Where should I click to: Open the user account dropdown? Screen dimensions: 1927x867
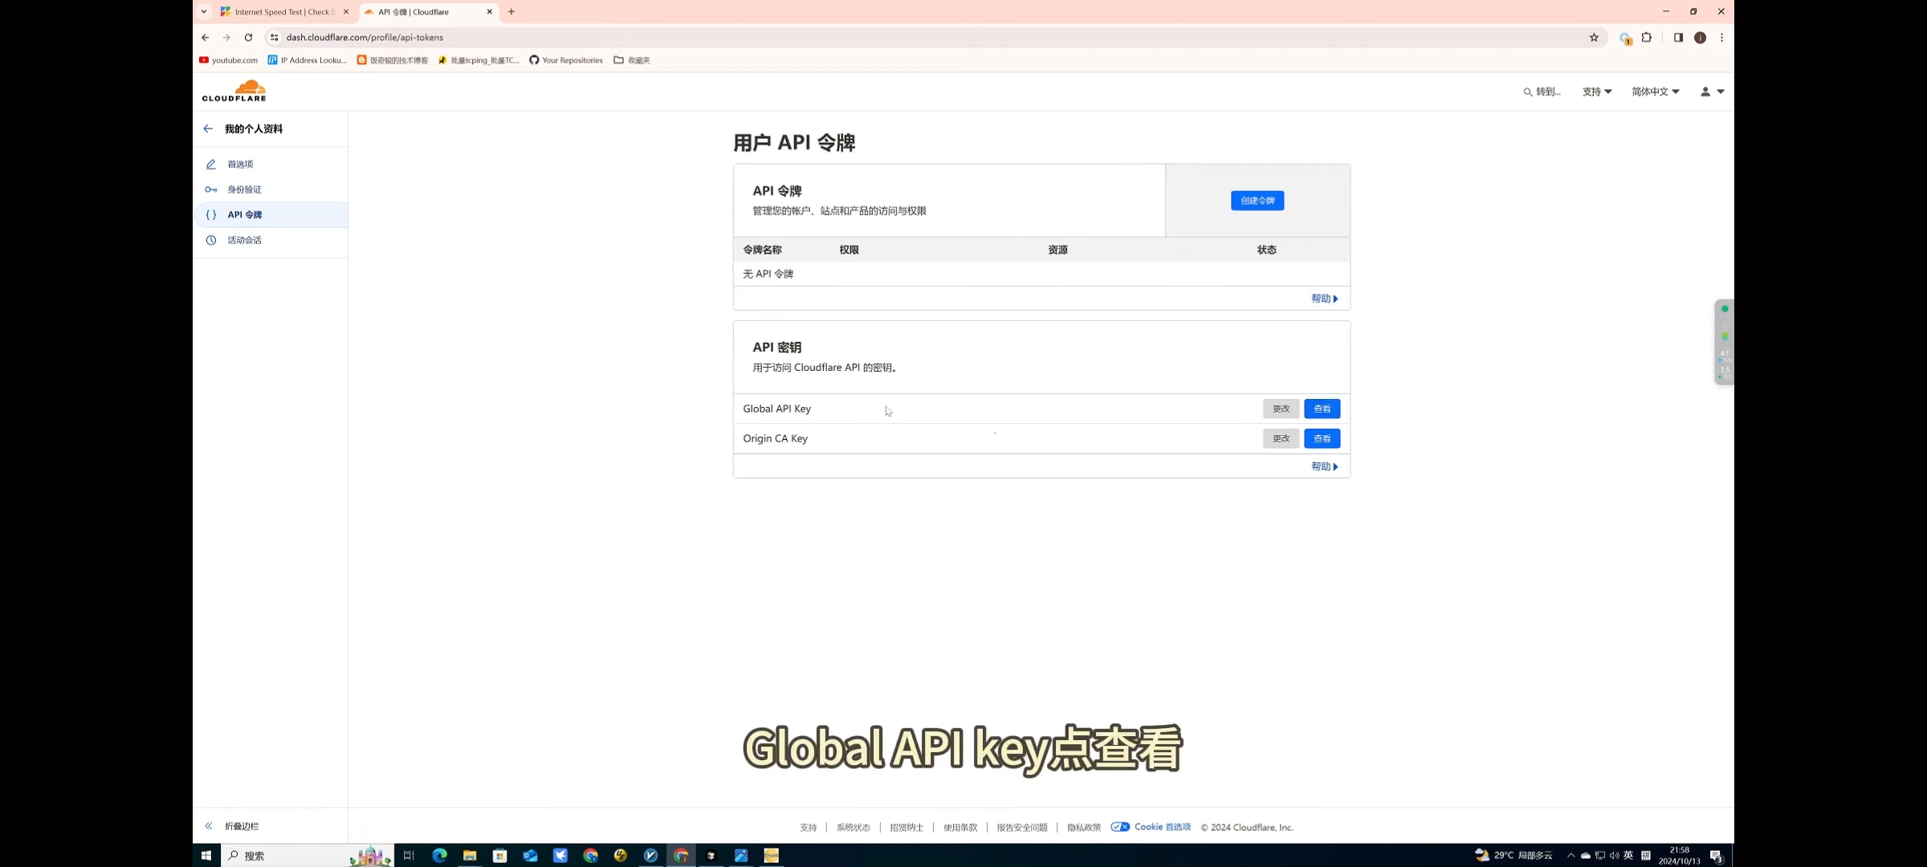point(1712,92)
